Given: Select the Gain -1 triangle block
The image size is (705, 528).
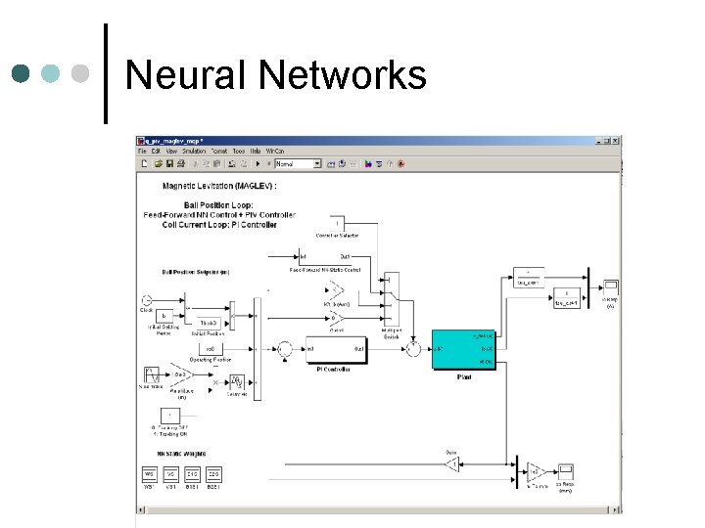Looking at the screenshot, I should [451, 464].
